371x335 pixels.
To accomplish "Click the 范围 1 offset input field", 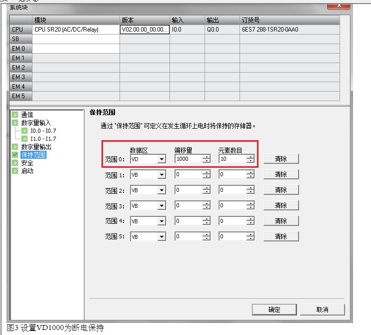I will (x=189, y=175).
